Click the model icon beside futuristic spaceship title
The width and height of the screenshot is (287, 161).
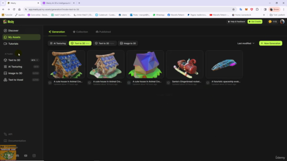(x=208, y=83)
